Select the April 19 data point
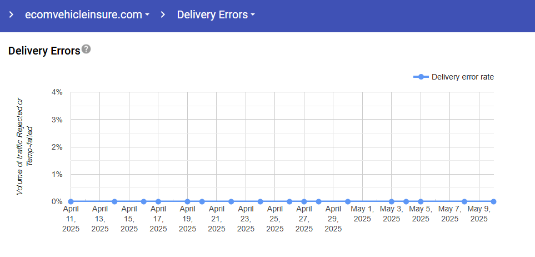Viewport: 535px width, 257px height. point(187,201)
